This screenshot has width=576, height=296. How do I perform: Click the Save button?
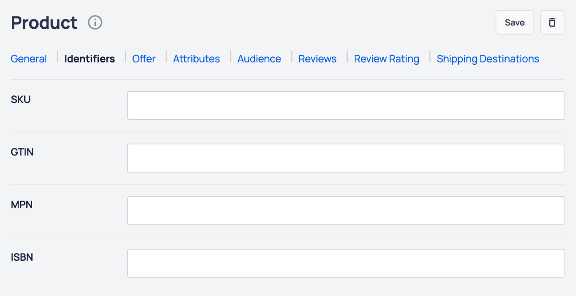pos(514,22)
